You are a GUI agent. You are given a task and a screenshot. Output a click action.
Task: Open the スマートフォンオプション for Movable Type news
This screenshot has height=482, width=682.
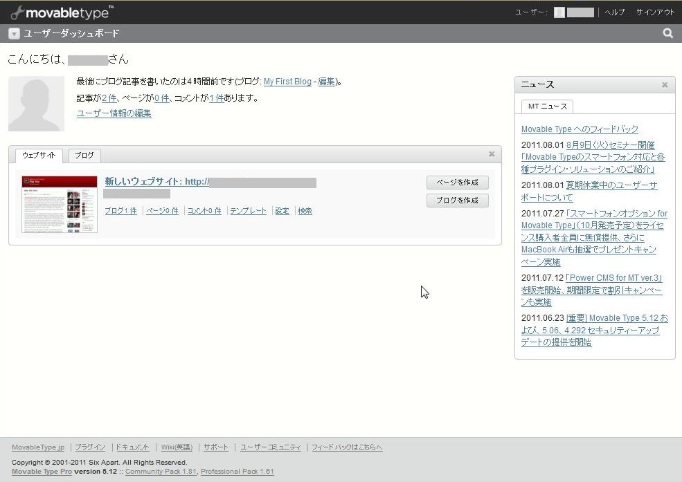click(594, 237)
